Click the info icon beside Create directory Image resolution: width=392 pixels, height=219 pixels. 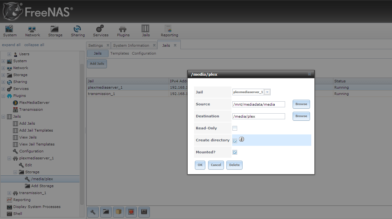pyautogui.click(x=242, y=139)
